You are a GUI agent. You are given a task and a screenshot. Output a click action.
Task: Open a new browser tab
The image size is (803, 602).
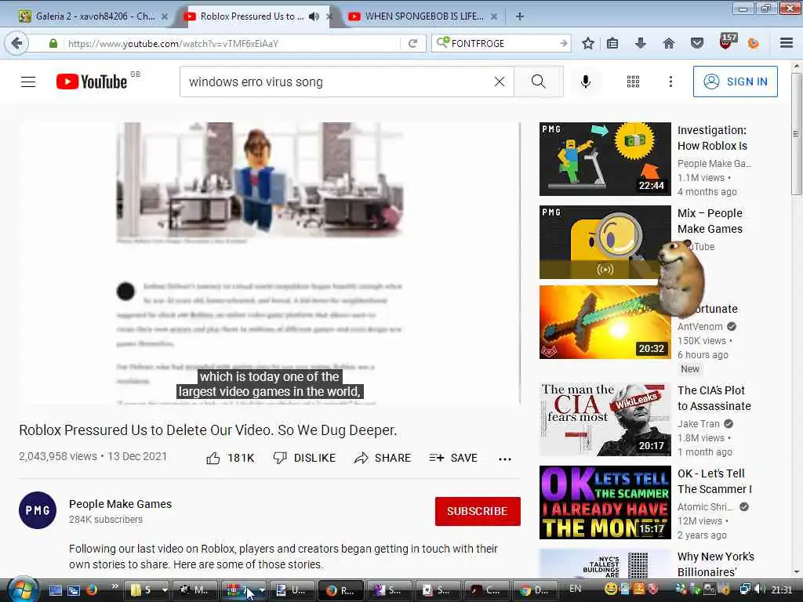click(519, 16)
